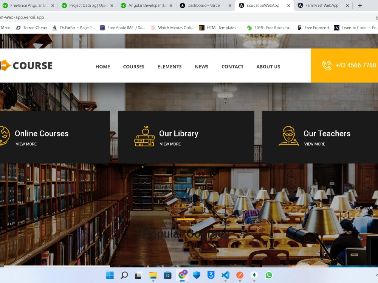This screenshot has height=283, width=378.
Task: Click the Online Courses globe icon
Action: click(5, 136)
